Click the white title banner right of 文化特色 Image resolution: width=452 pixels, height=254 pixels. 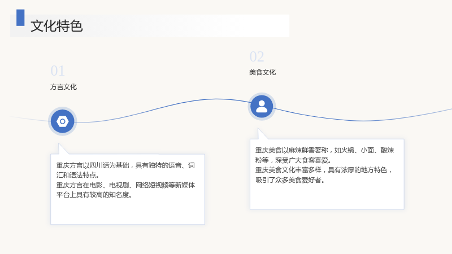[x=186, y=26]
